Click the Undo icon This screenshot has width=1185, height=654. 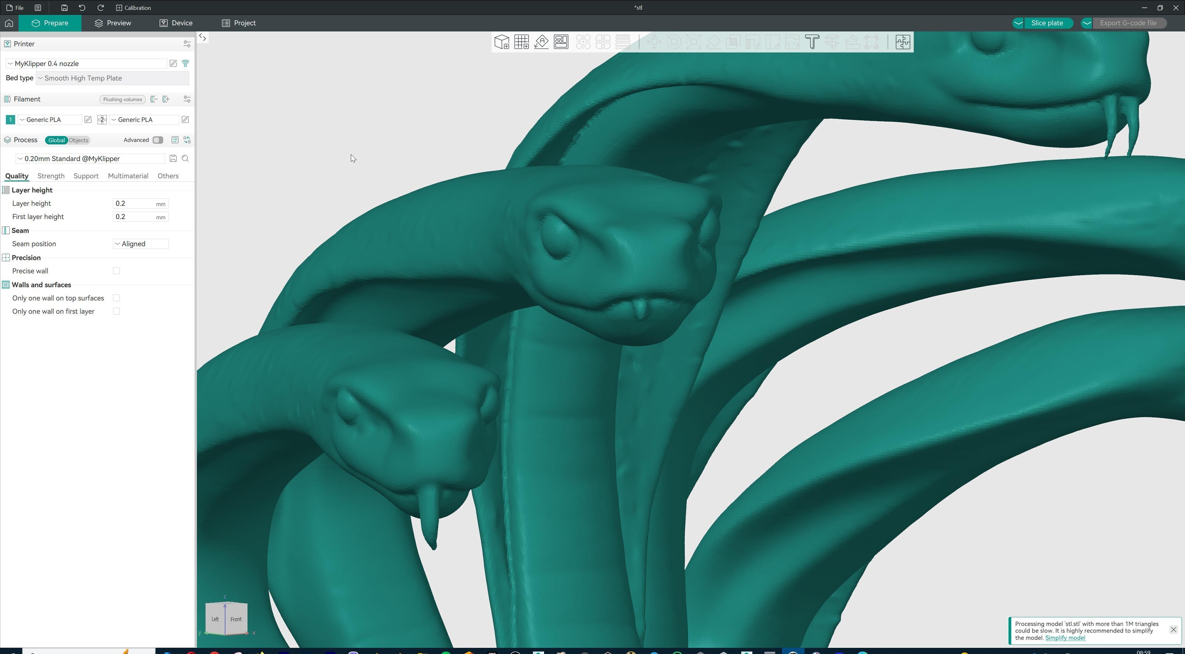[82, 8]
